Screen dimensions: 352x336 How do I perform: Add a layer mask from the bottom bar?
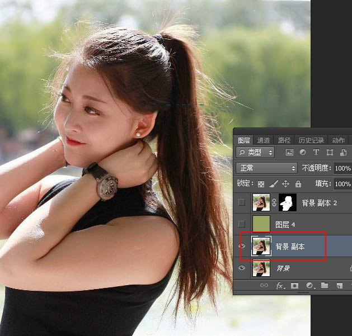point(295,286)
